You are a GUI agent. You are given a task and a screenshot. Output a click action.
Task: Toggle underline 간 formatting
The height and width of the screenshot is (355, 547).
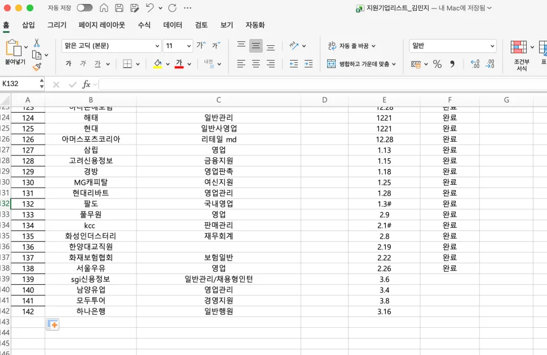[x=97, y=64]
